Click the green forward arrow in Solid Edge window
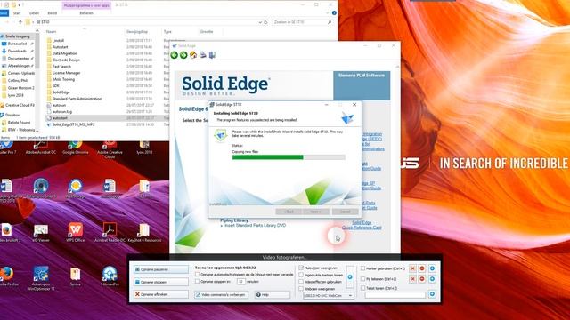The width and height of the screenshot is (570, 320). (x=183, y=55)
